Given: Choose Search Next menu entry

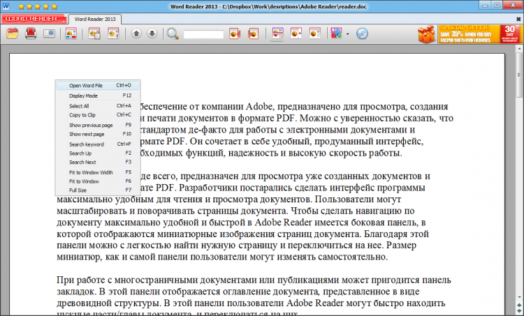Looking at the screenshot, I should tap(98, 162).
